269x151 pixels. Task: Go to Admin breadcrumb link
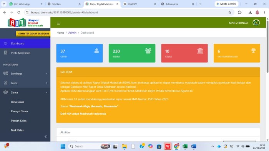pyautogui.click(x=72, y=33)
